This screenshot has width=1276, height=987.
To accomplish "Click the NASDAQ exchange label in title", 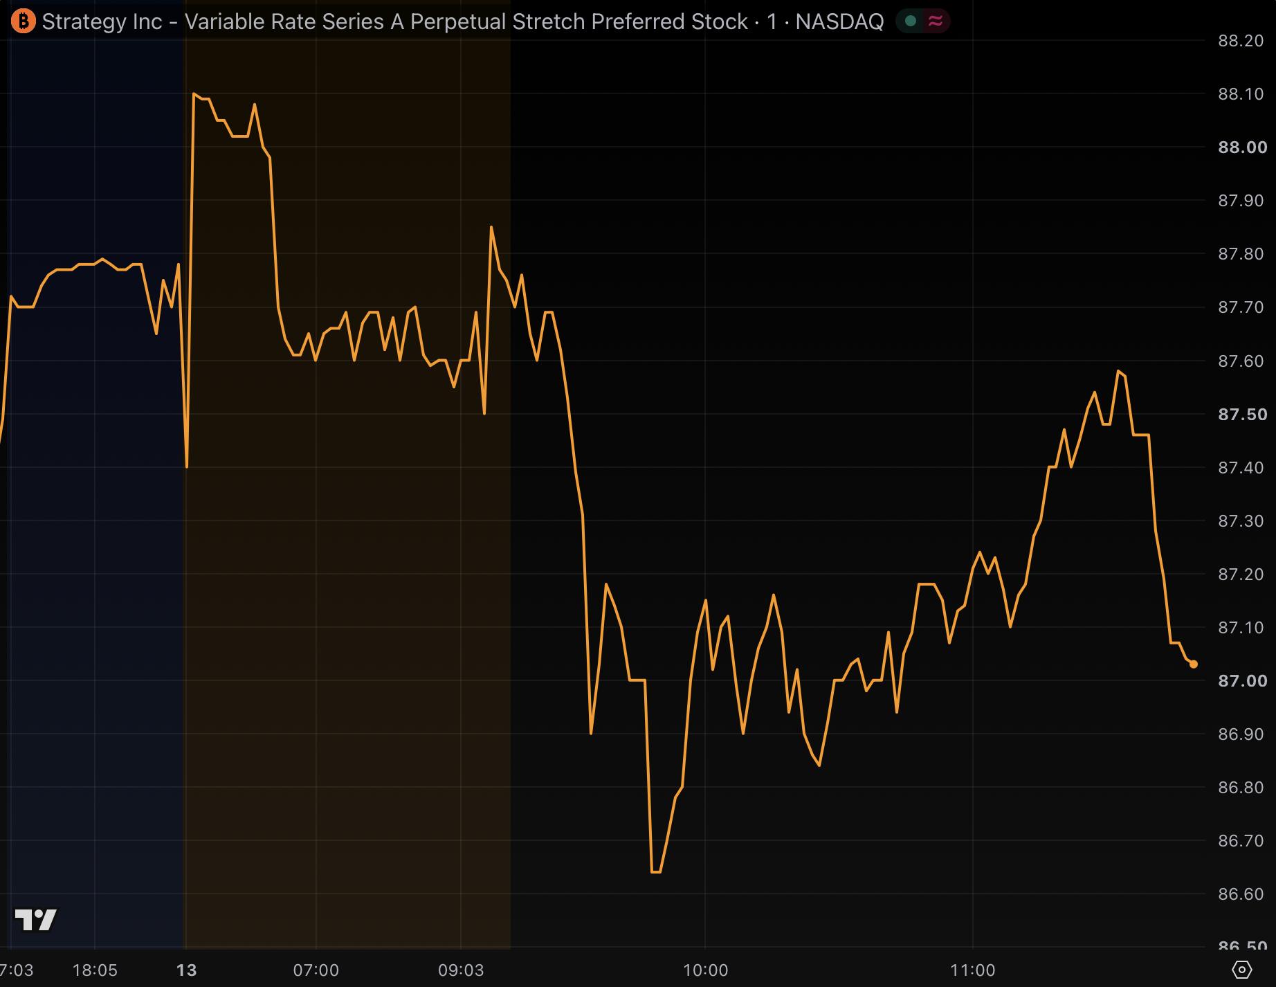I will point(839,21).
